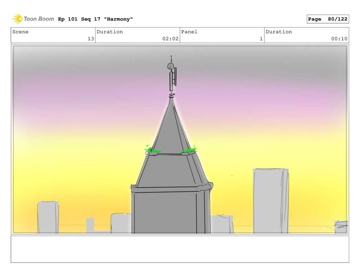Click the Panel header label
The image size is (360, 279).
pyautogui.click(x=189, y=32)
